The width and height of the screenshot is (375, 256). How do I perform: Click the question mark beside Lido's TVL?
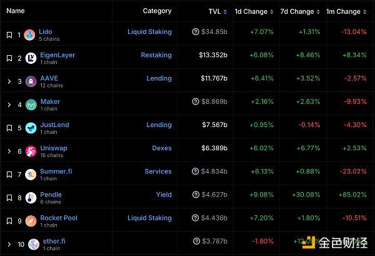(x=196, y=32)
